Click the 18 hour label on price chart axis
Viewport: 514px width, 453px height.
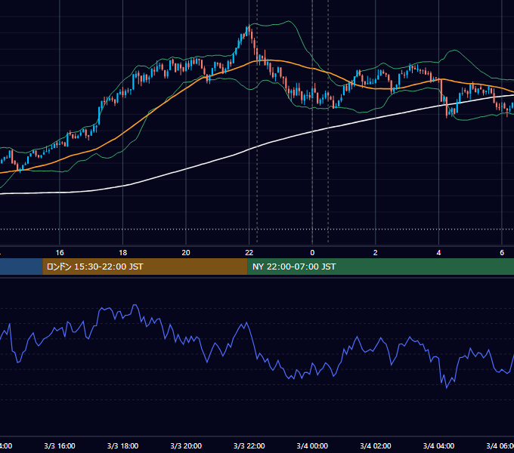(x=123, y=253)
